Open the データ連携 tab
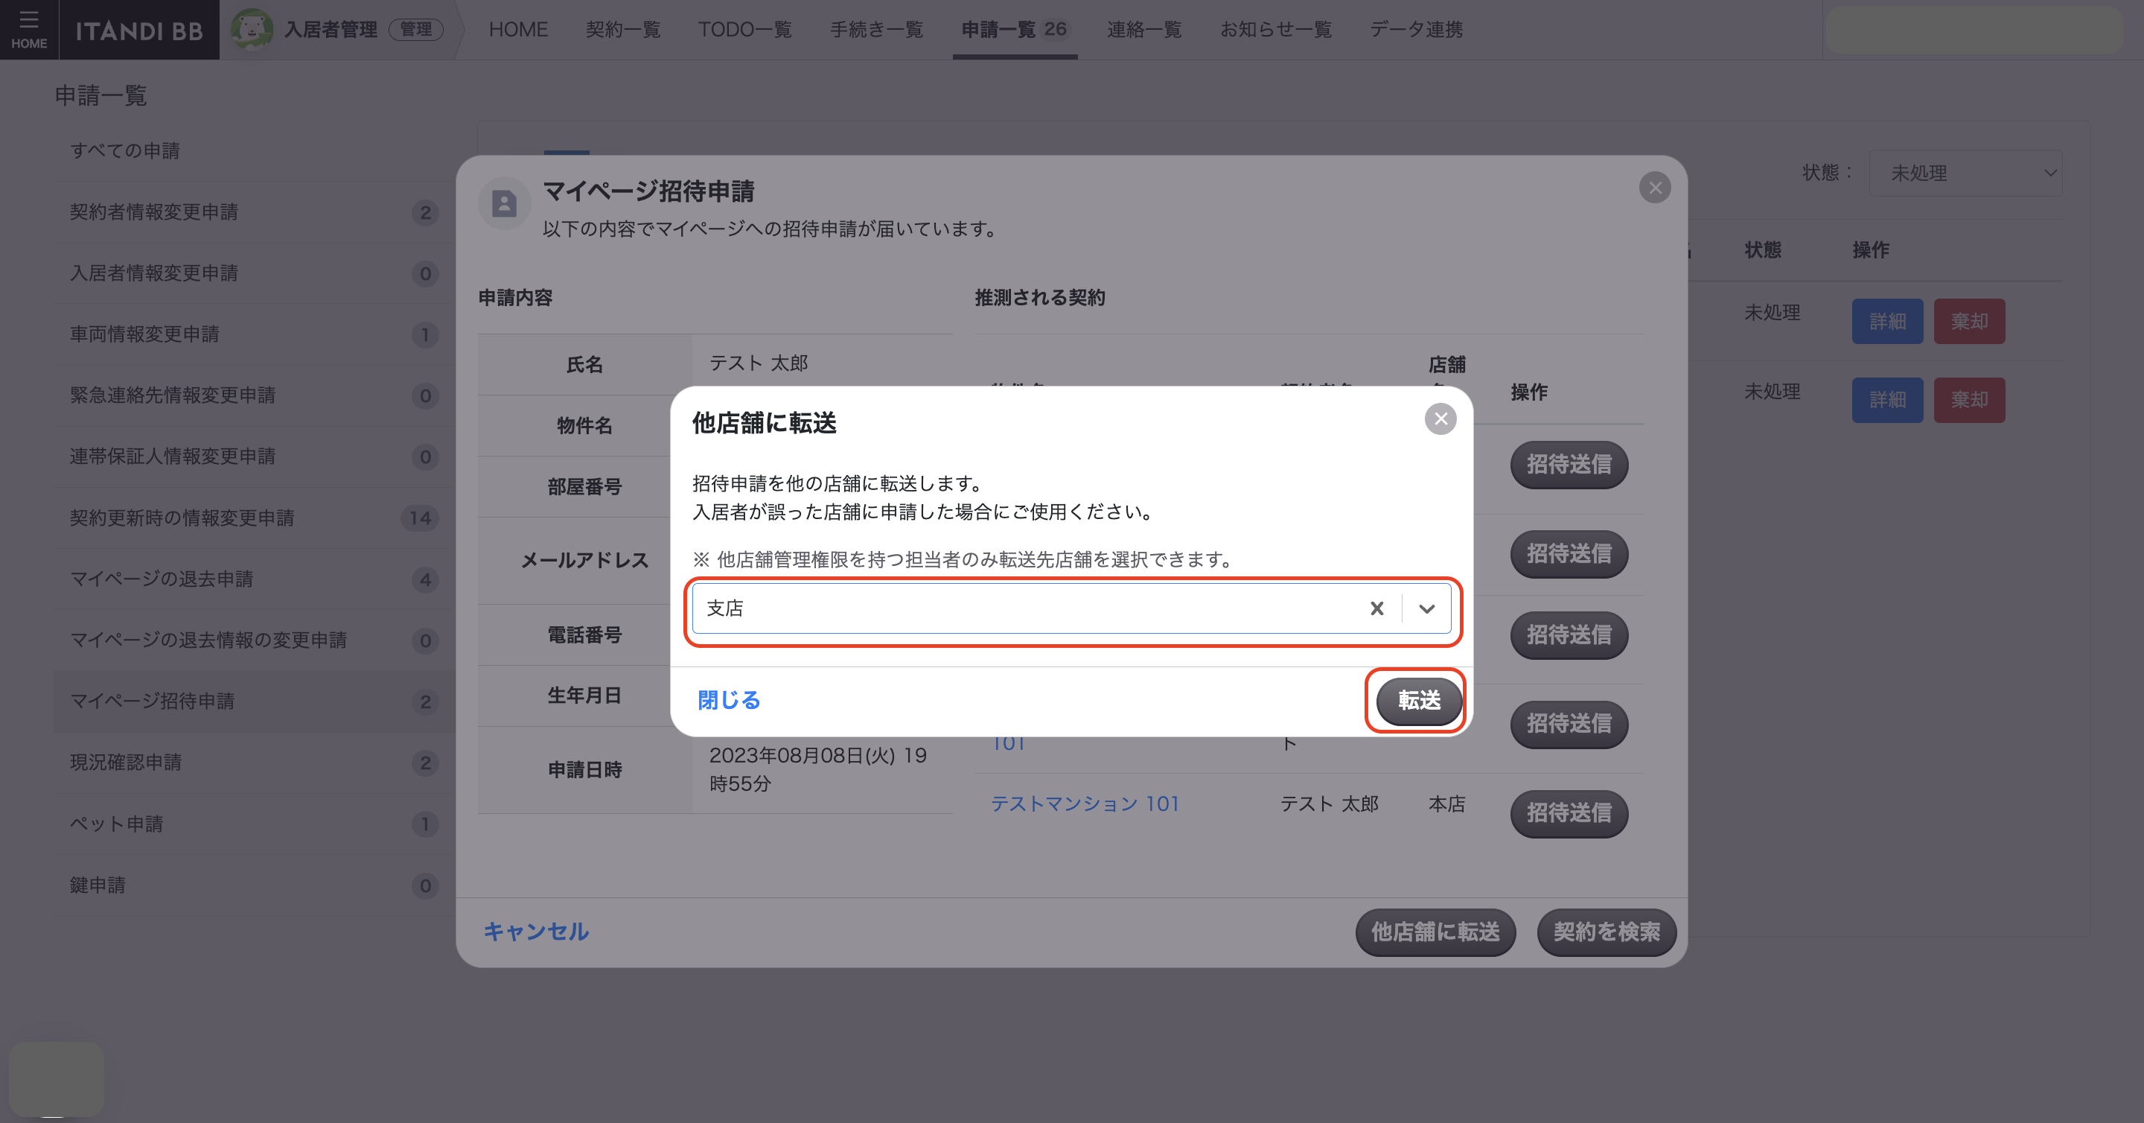 [x=1416, y=30]
